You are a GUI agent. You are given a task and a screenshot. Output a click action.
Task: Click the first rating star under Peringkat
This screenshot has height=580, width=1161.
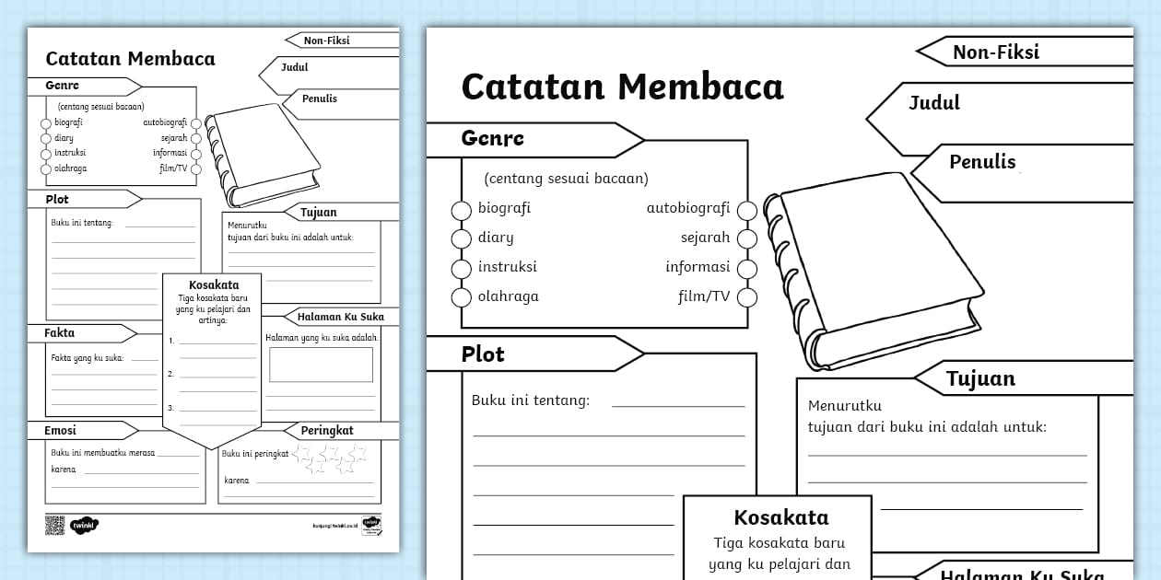[x=302, y=452]
